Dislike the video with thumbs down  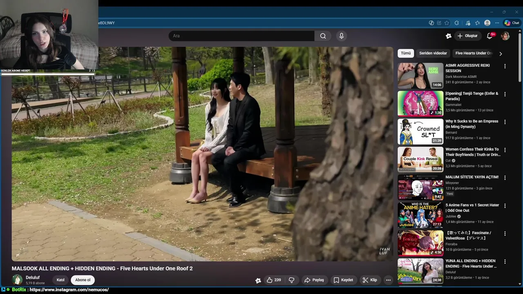291,280
